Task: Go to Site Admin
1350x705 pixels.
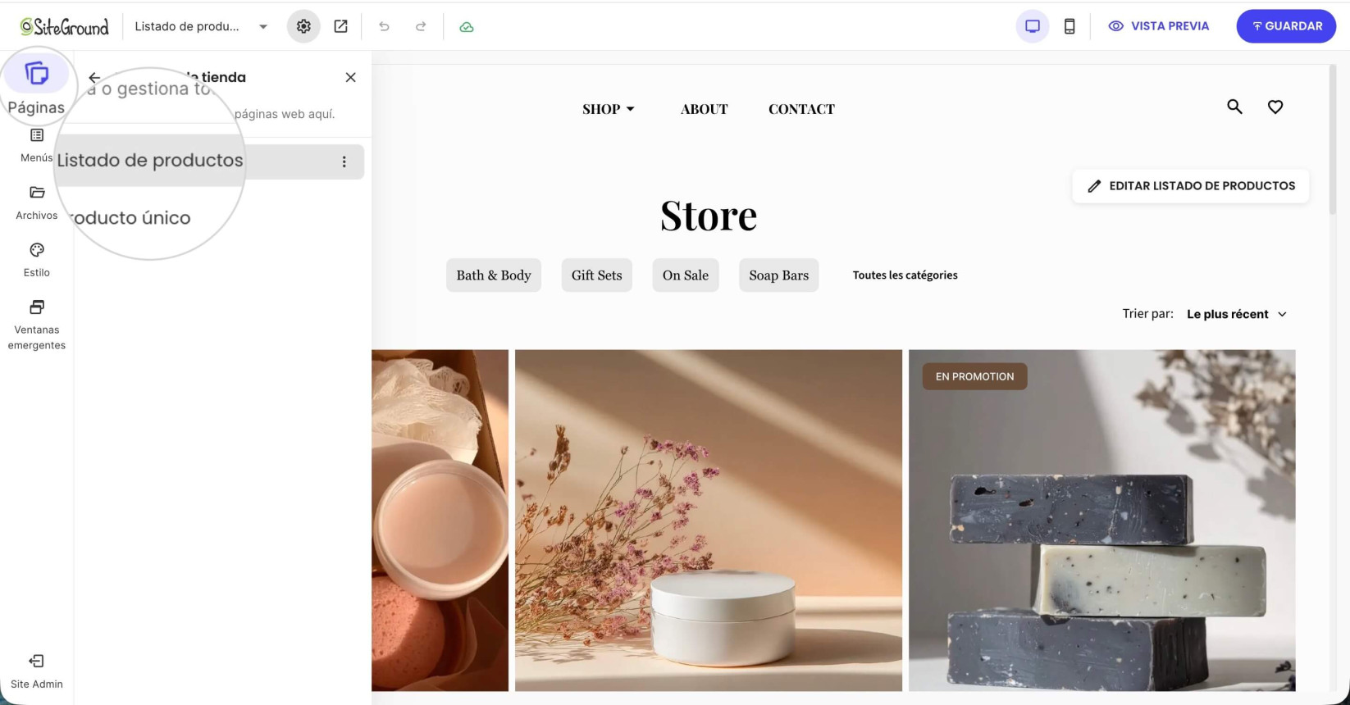Action: click(36, 671)
